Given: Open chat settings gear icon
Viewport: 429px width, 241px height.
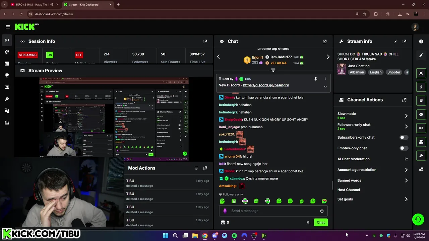Looking at the screenshot, I should pos(308,222).
